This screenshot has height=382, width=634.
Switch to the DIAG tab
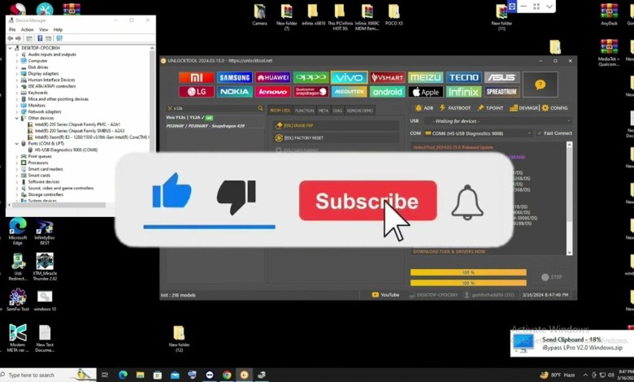tap(337, 111)
